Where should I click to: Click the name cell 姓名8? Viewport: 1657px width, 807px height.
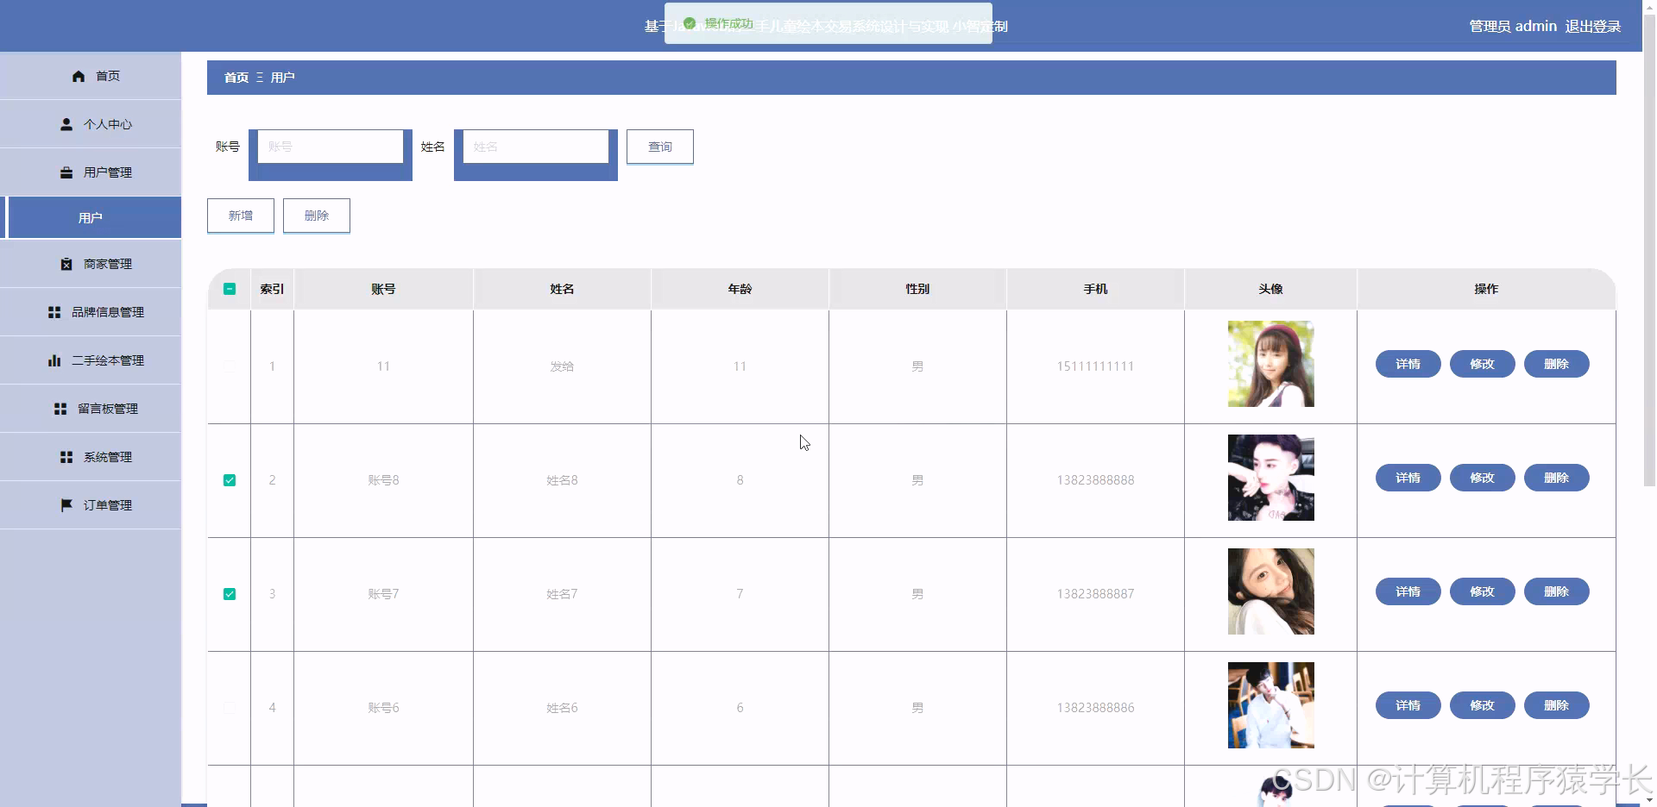pos(562,480)
